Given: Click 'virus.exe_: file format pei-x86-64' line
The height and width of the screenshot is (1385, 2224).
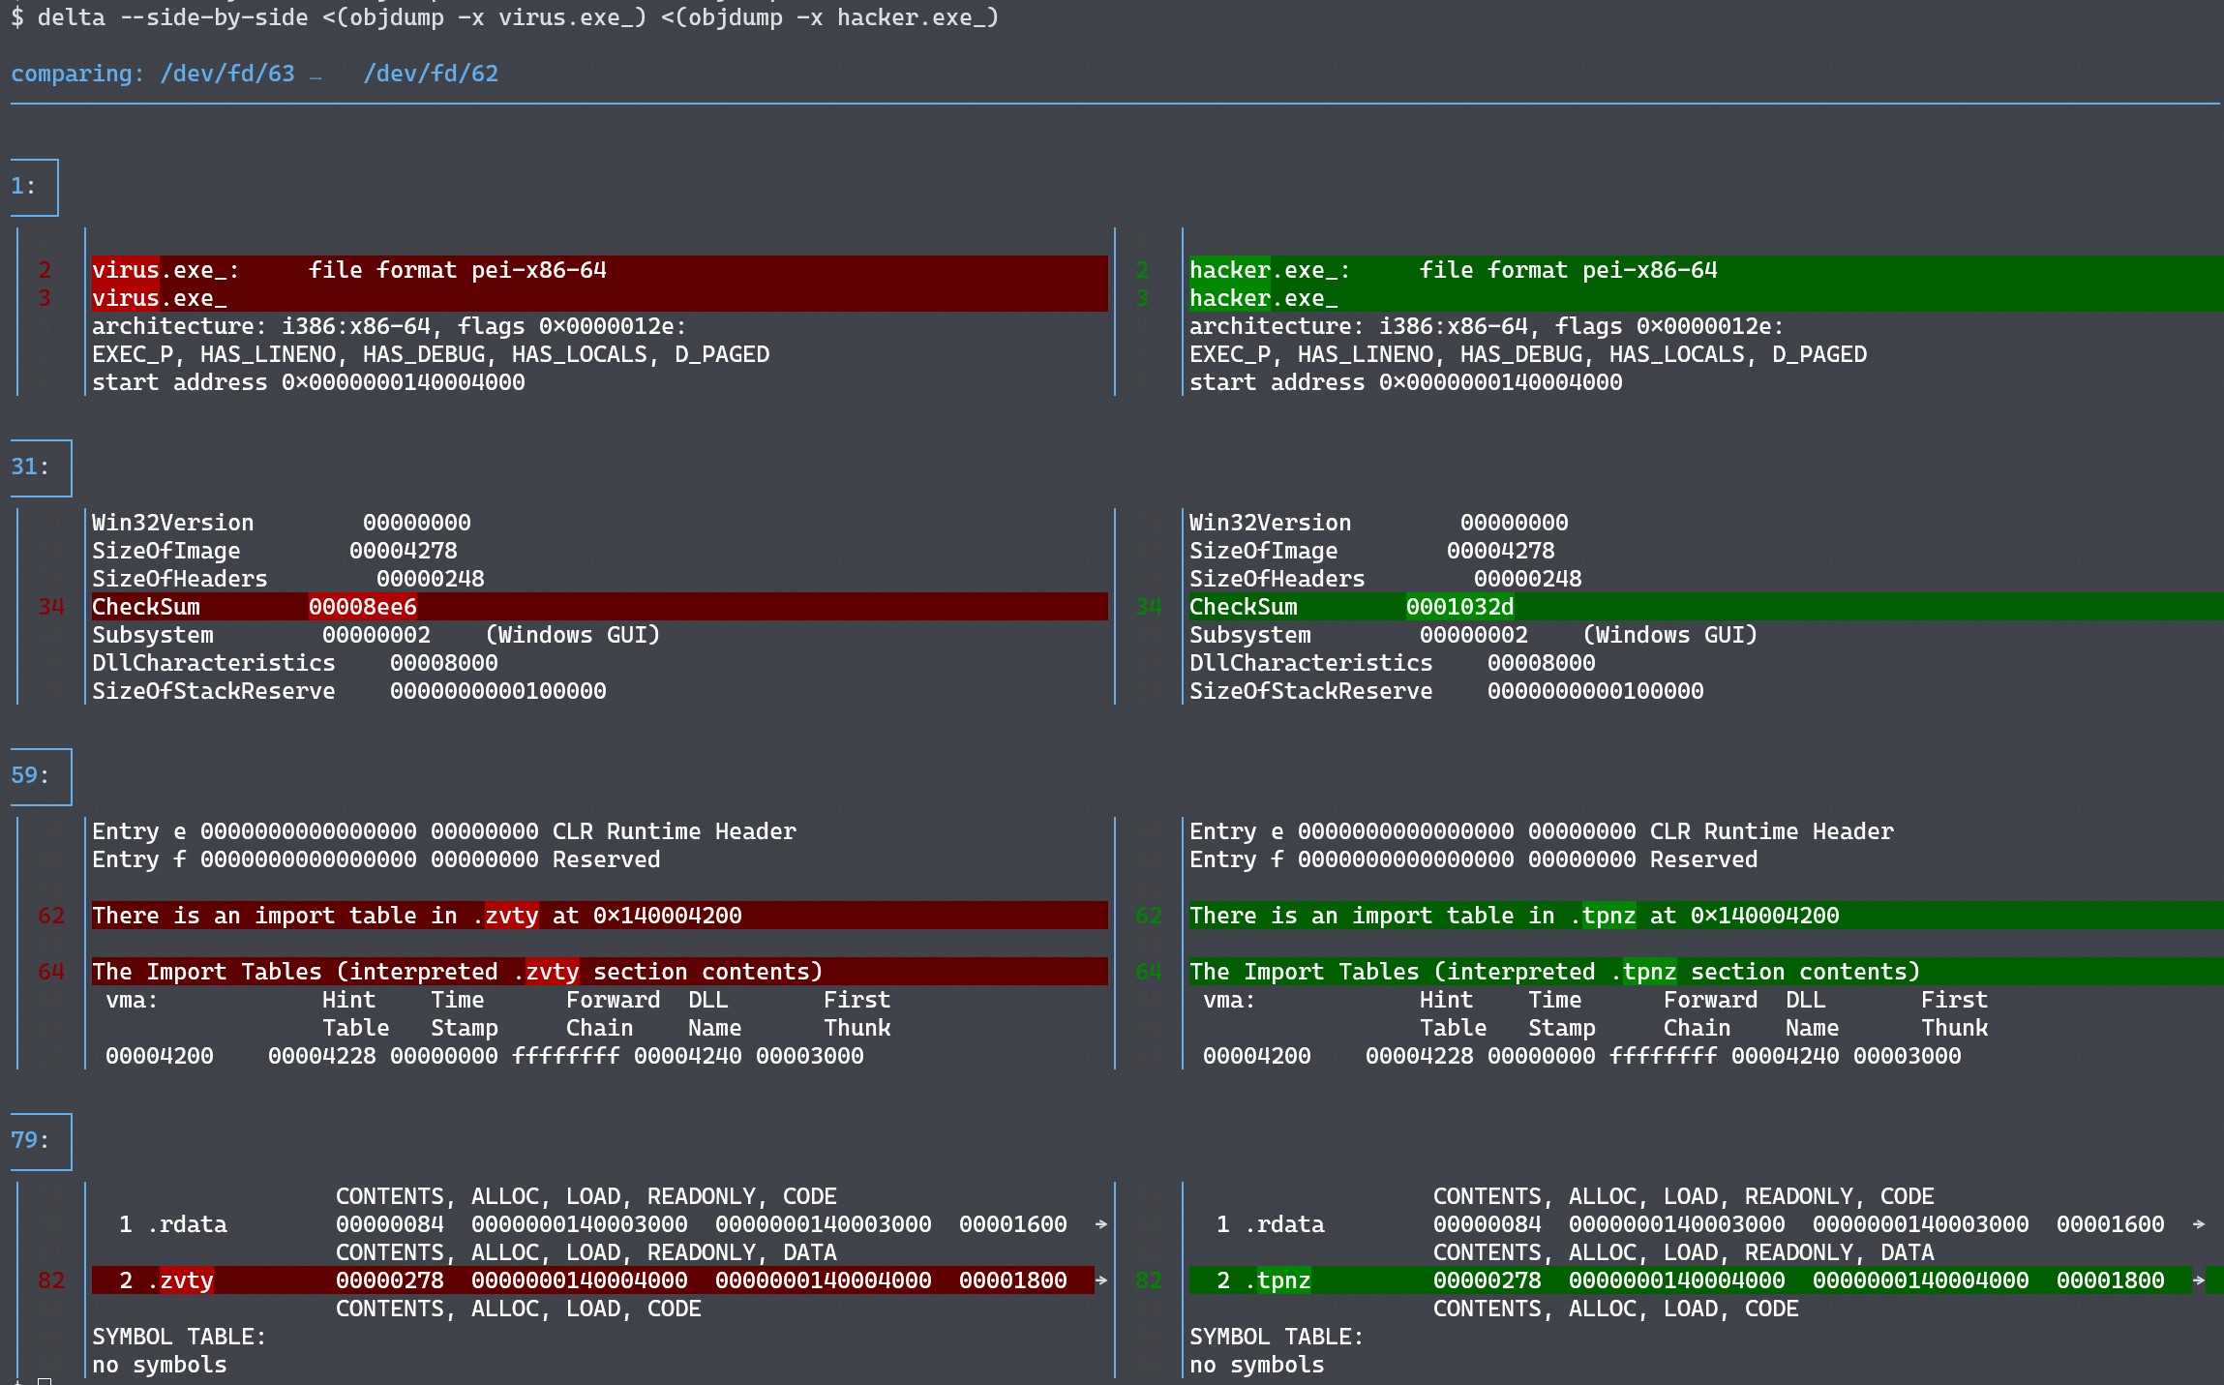Looking at the screenshot, I should tap(599, 270).
